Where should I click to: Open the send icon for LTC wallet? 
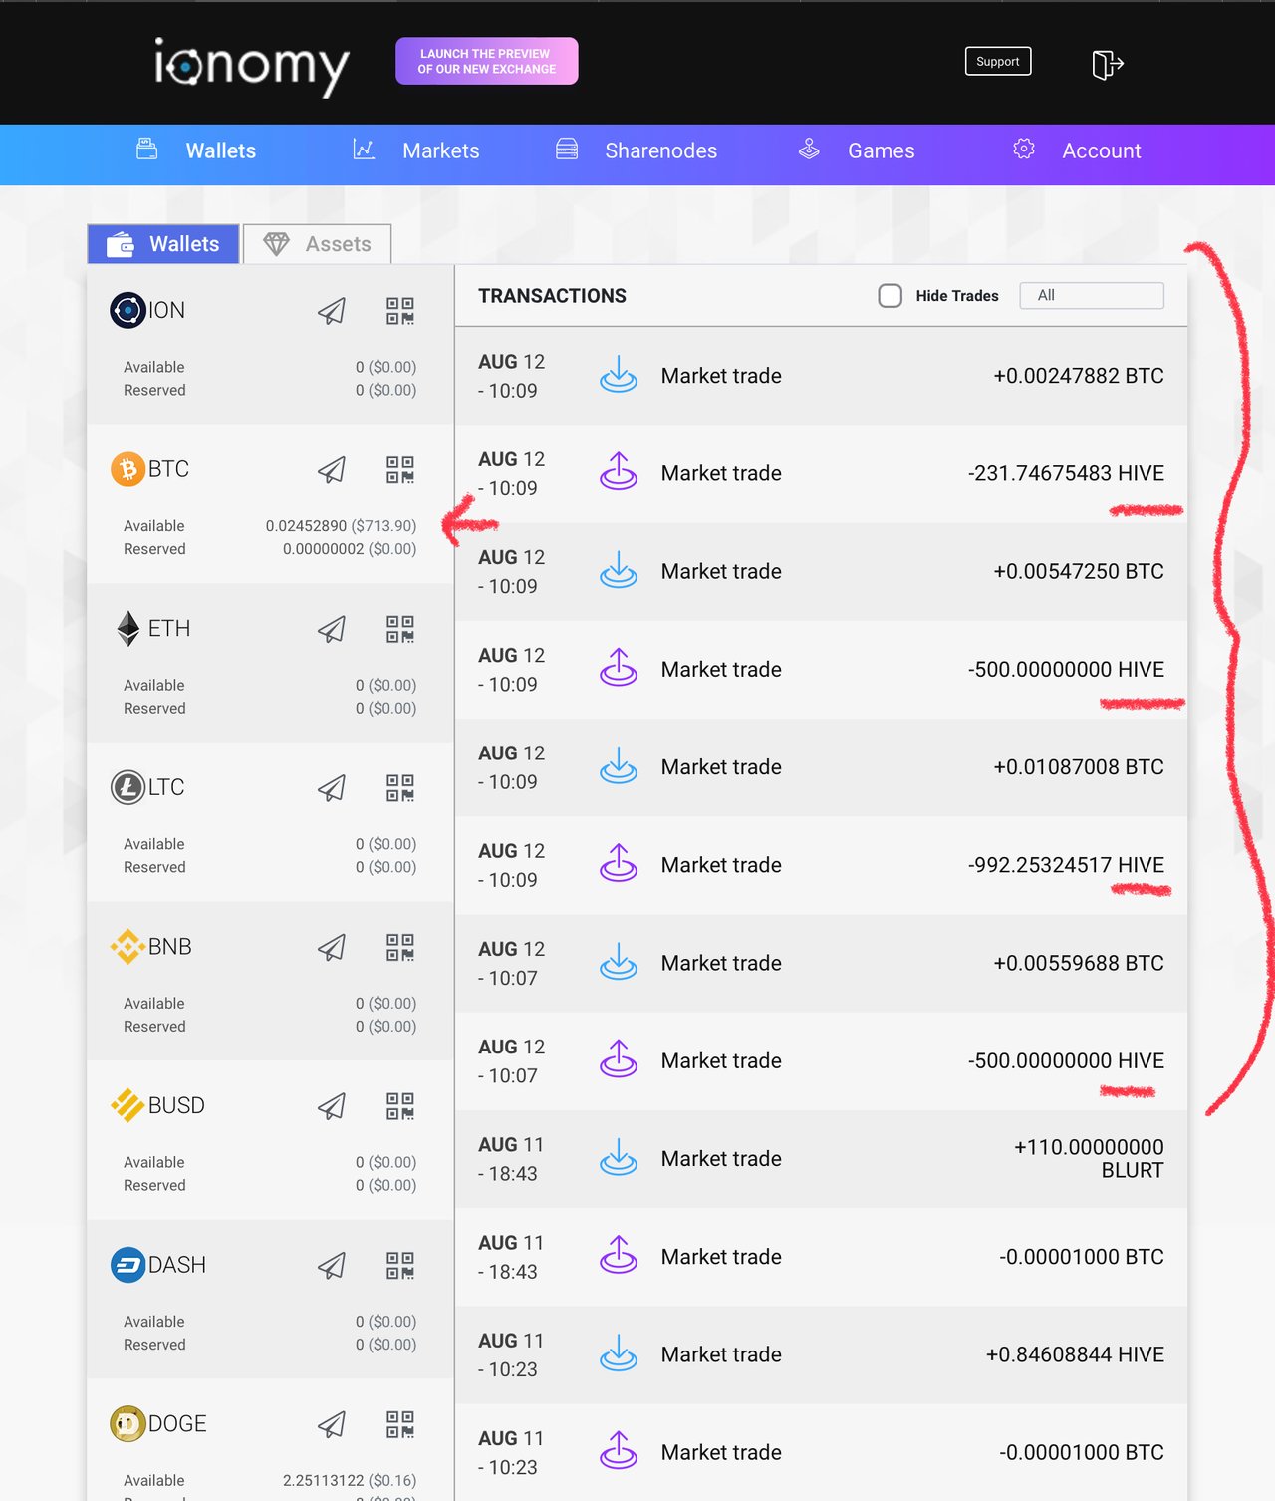coord(332,788)
